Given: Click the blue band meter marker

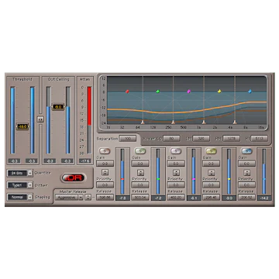Looking at the screenshot, I should pos(264,179).
